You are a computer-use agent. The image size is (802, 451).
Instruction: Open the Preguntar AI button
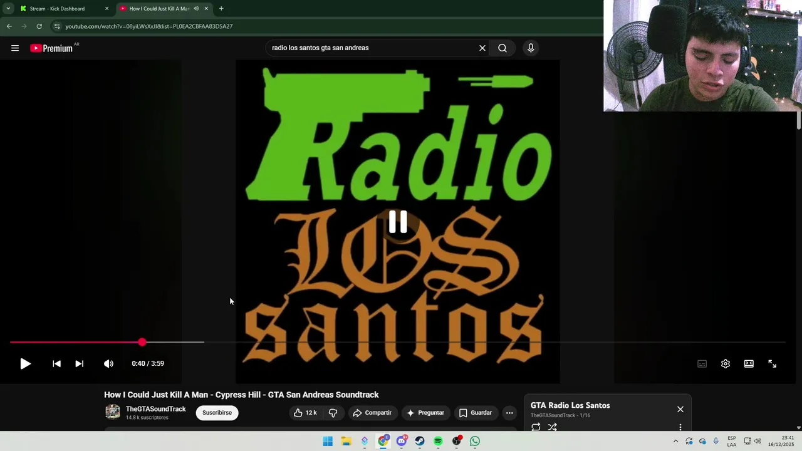click(425, 413)
